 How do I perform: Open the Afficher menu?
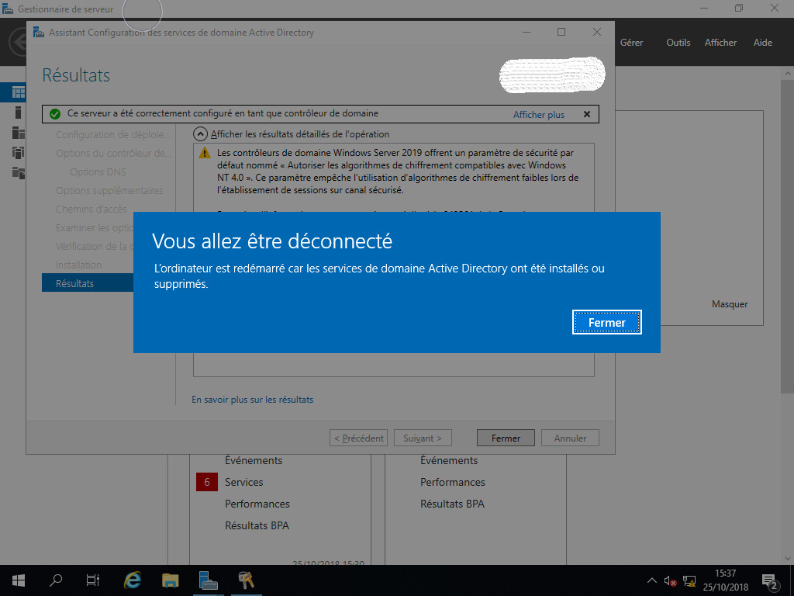(720, 43)
